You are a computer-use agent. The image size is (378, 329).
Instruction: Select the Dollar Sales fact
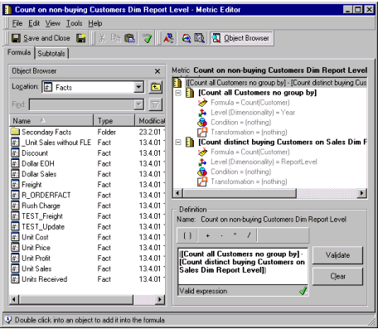[x=39, y=174]
